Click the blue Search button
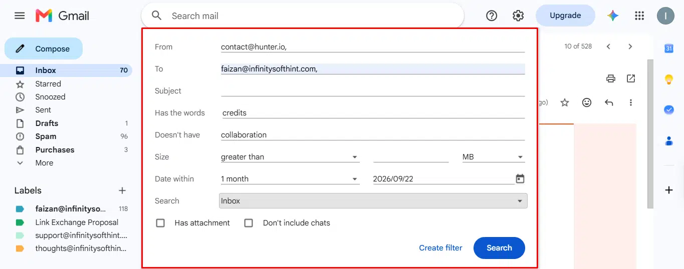Screen dimensions: 684x269 [x=499, y=248]
